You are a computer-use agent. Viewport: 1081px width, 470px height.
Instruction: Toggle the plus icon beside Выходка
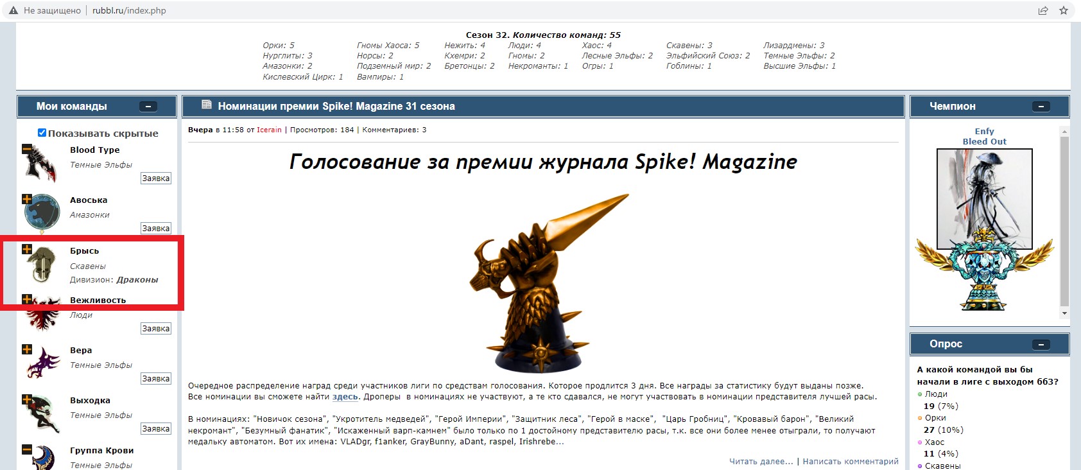click(27, 399)
